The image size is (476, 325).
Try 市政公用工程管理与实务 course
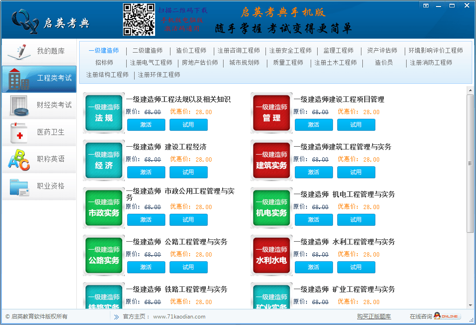pyautogui.click(x=189, y=220)
